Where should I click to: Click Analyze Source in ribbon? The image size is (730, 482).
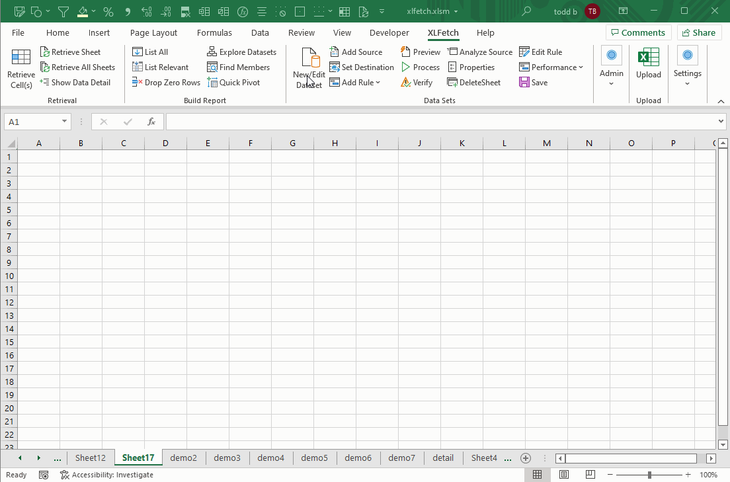coord(479,52)
